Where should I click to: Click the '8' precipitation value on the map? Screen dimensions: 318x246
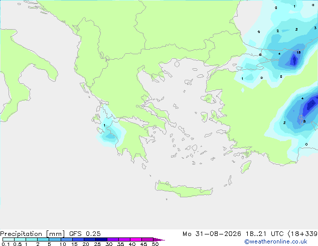pos(304,121)
